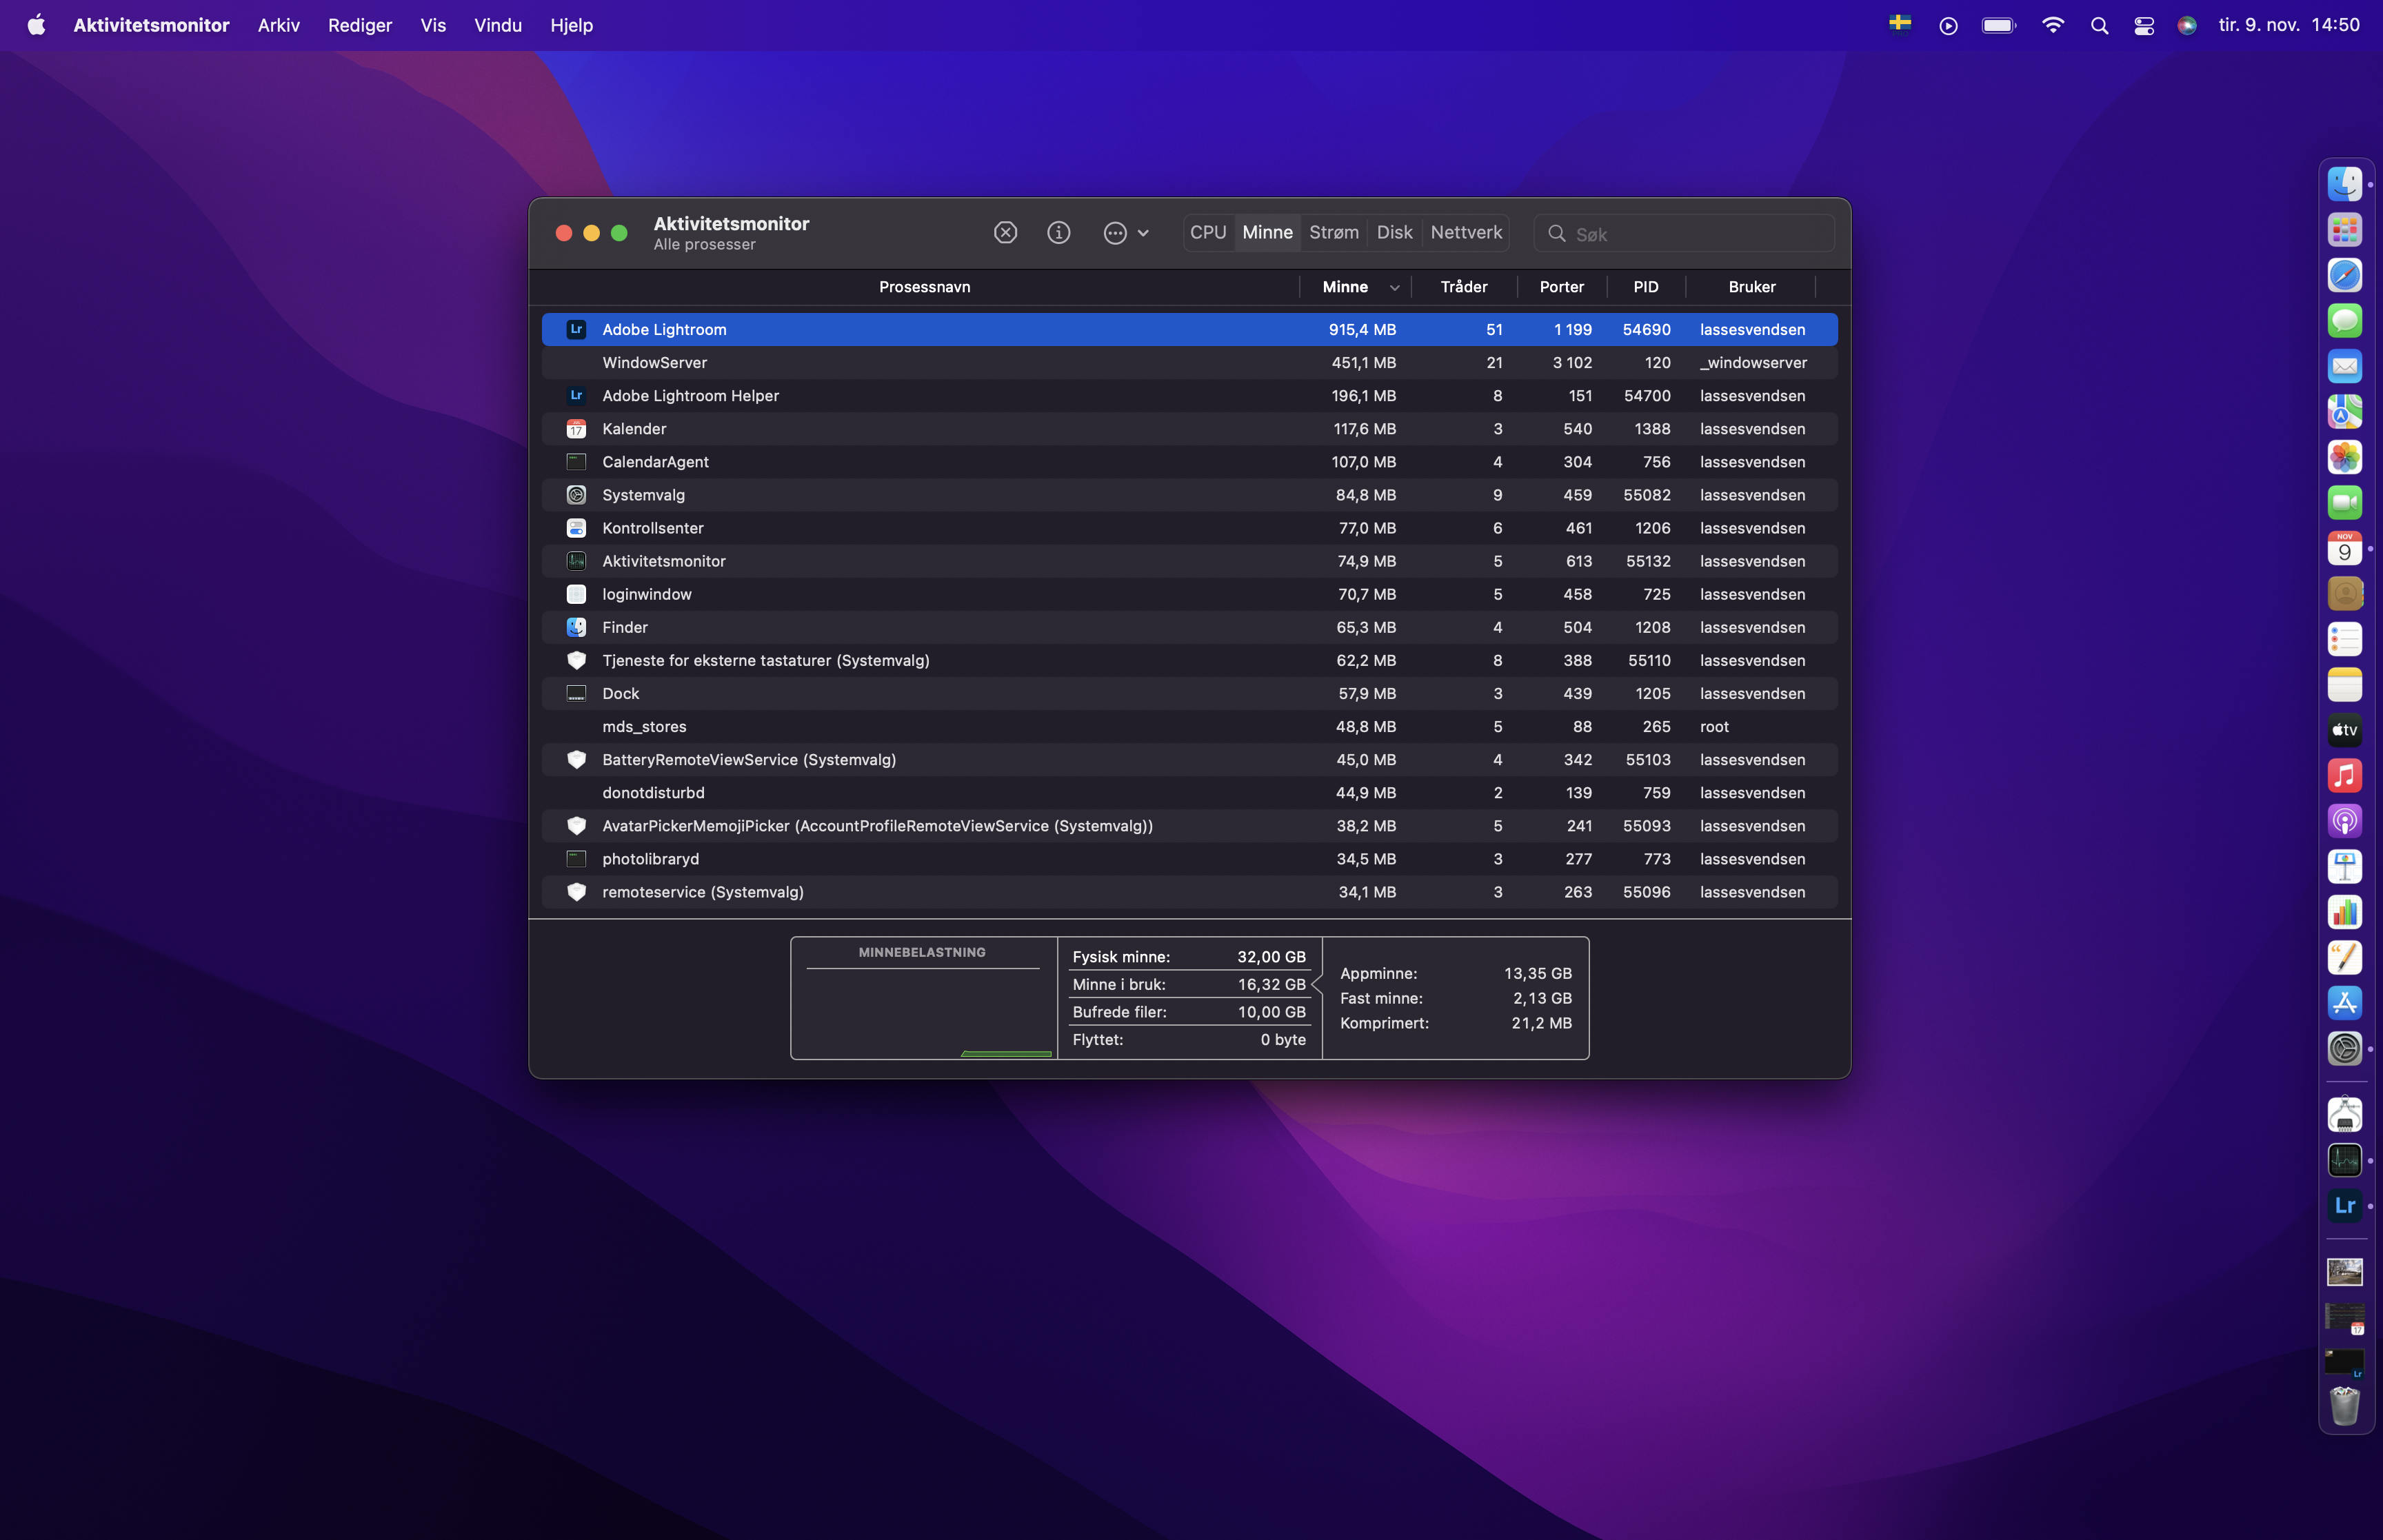
Task: Click the photolibraryd process icon
Action: (576, 858)
